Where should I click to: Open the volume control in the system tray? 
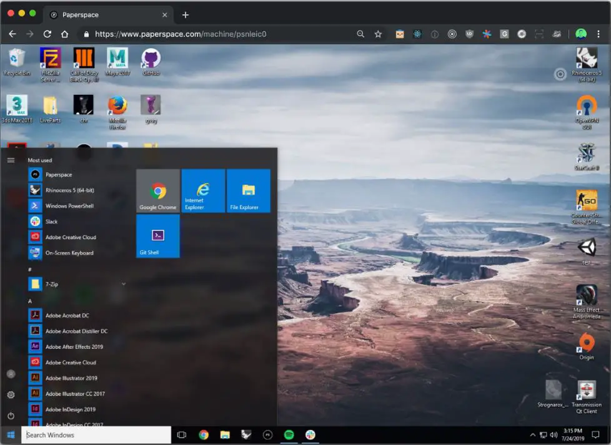click(554, 435)
